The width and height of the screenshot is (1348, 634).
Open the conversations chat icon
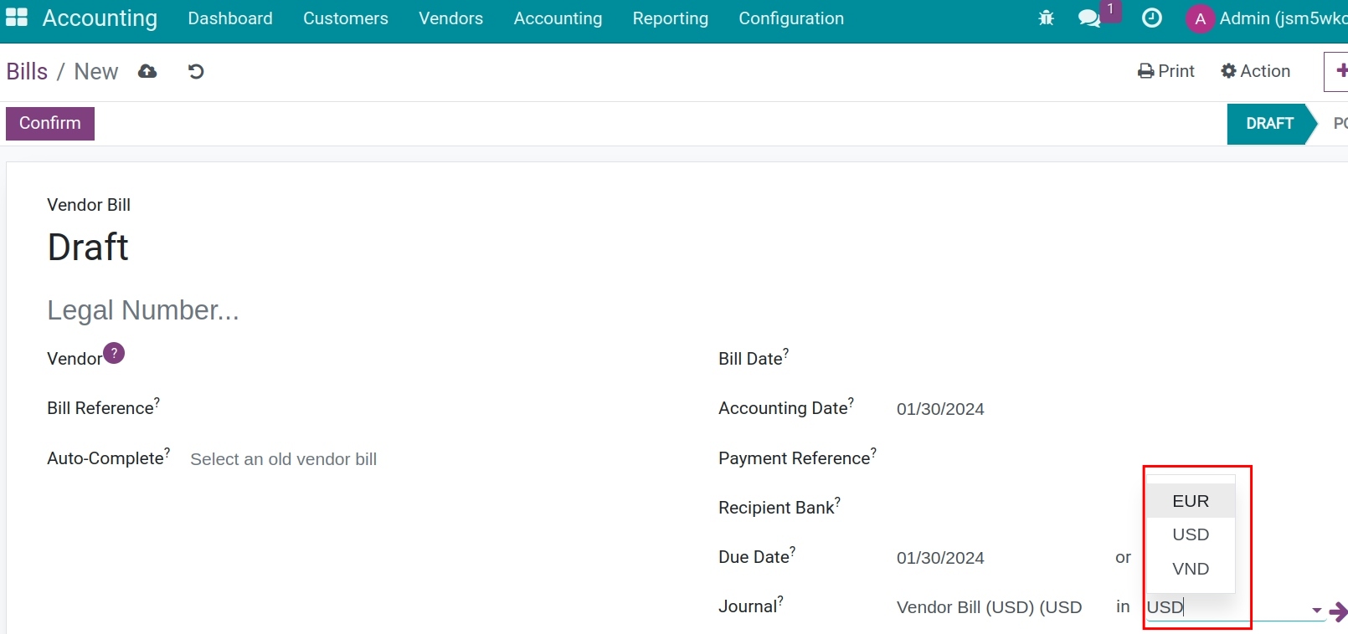[x=1089, y=18]
